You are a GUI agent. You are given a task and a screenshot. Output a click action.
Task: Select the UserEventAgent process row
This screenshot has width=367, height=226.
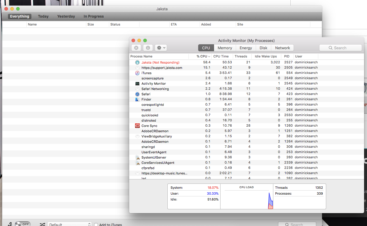click(247, 152)
